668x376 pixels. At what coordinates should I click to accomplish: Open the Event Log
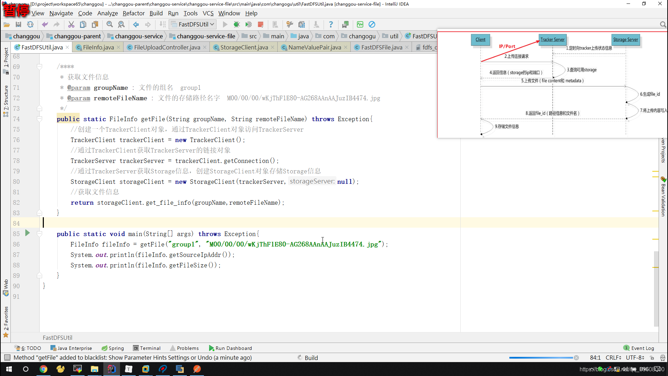639,348
